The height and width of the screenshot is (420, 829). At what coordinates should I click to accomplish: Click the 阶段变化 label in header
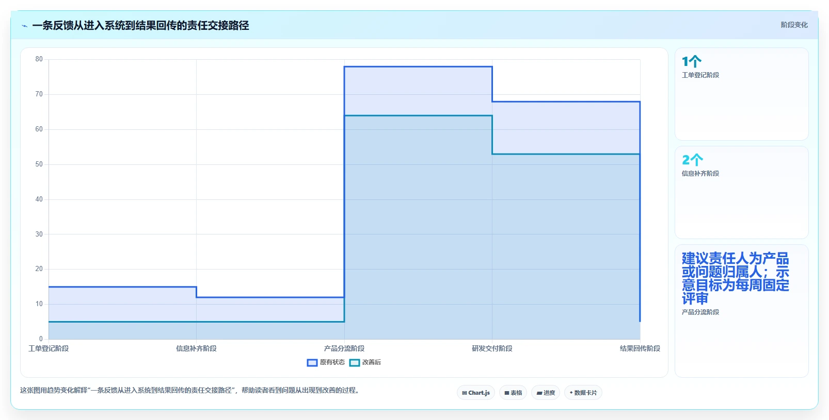click(794, 25)
